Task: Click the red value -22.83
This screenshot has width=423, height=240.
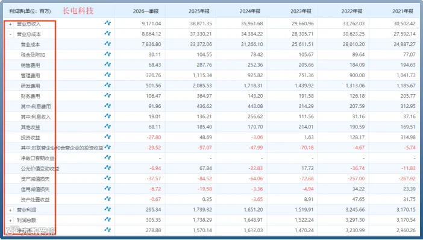Action: coord(255,168)
